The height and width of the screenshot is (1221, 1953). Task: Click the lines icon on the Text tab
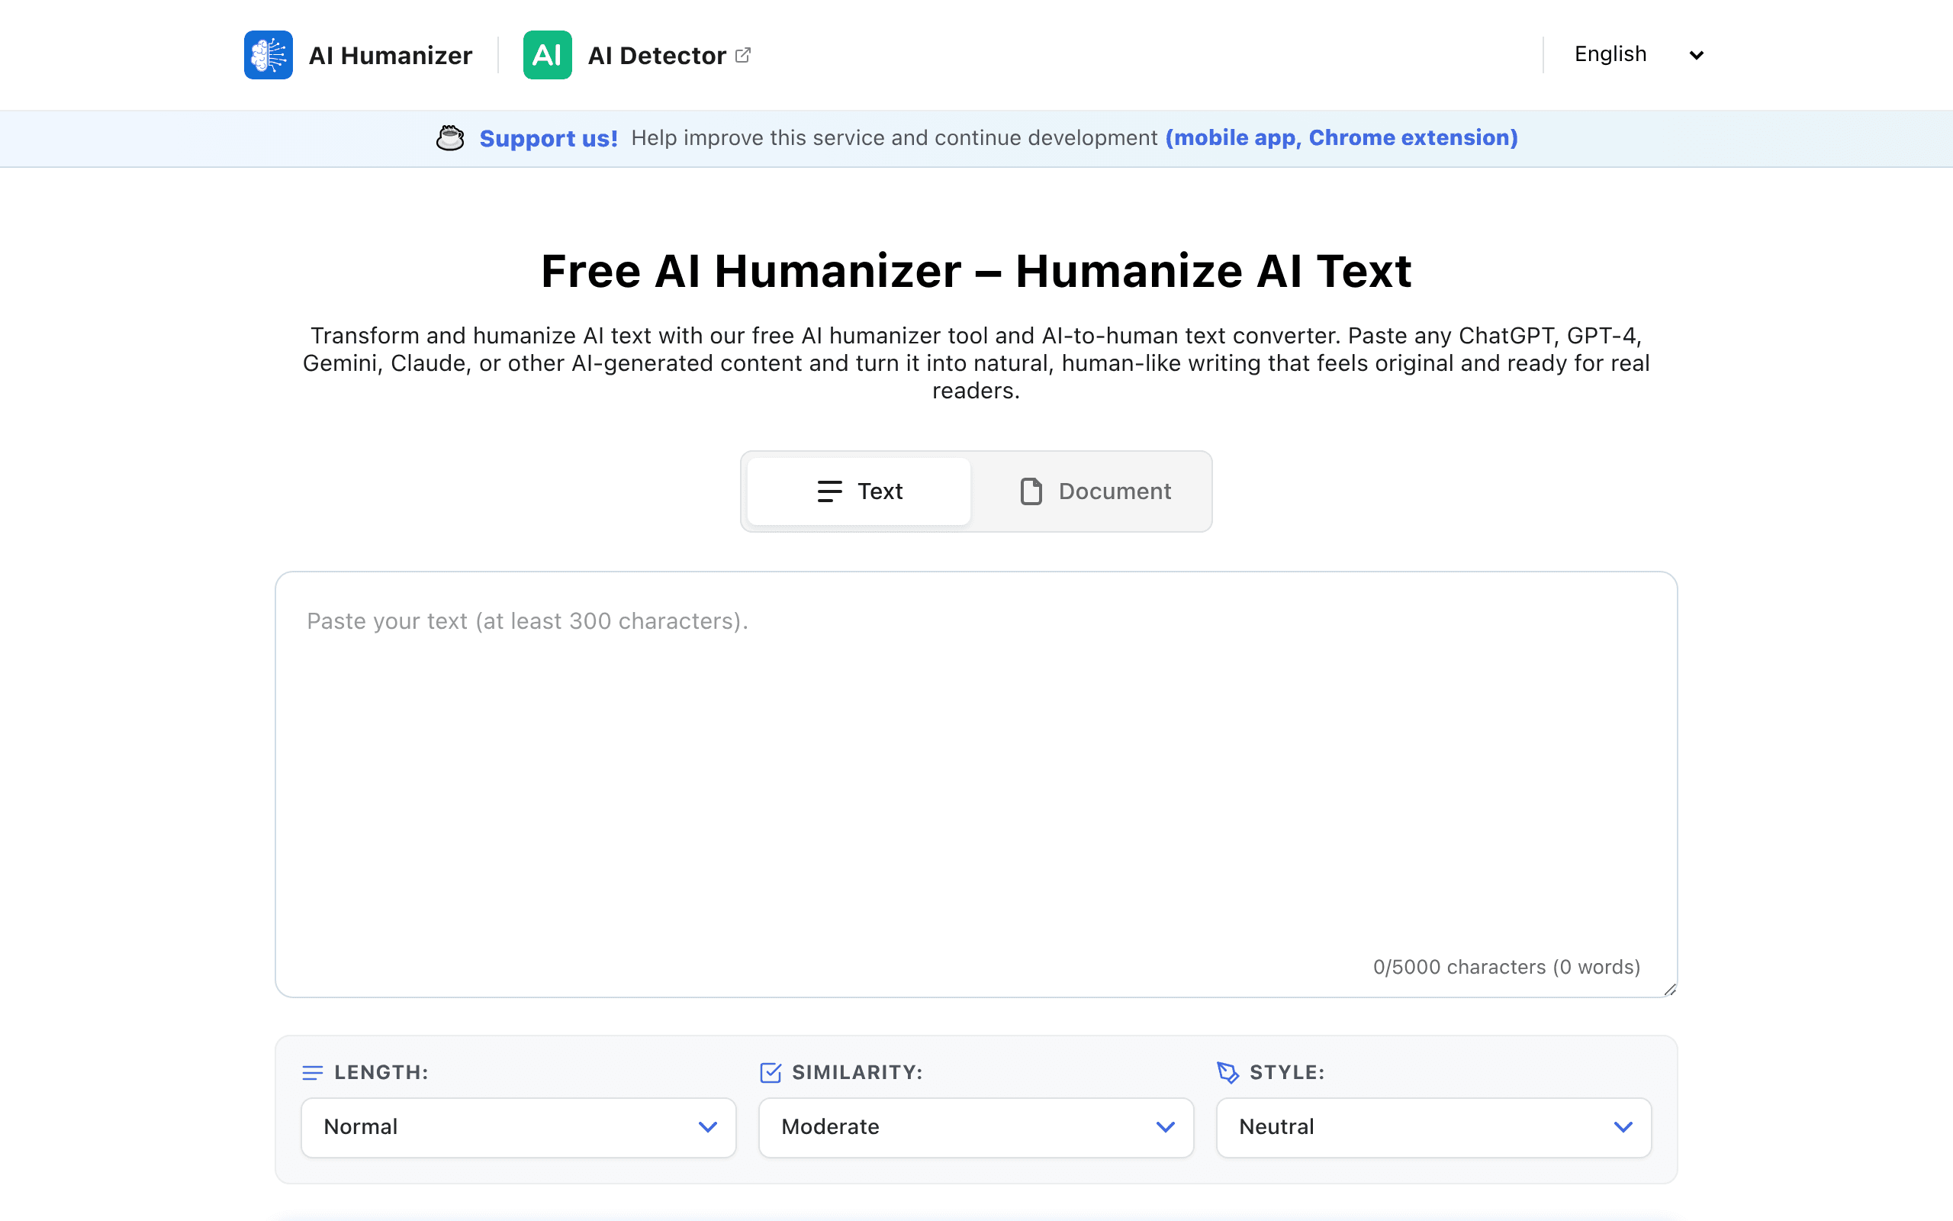coord(828,491)
